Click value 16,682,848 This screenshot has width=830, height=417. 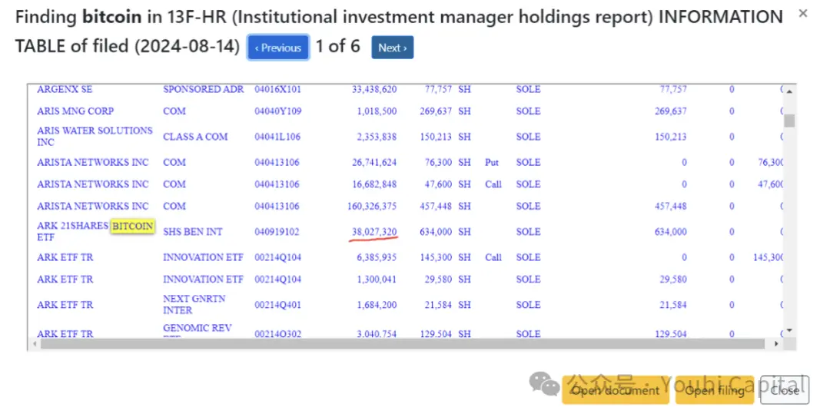tap(374, 184)
